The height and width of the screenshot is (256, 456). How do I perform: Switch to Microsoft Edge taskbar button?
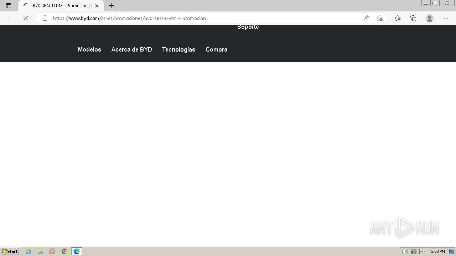click(x=77, y=251)
